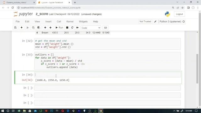Click the Python logo icon
This screenshot has width=201, height=113.
[167, 14]
